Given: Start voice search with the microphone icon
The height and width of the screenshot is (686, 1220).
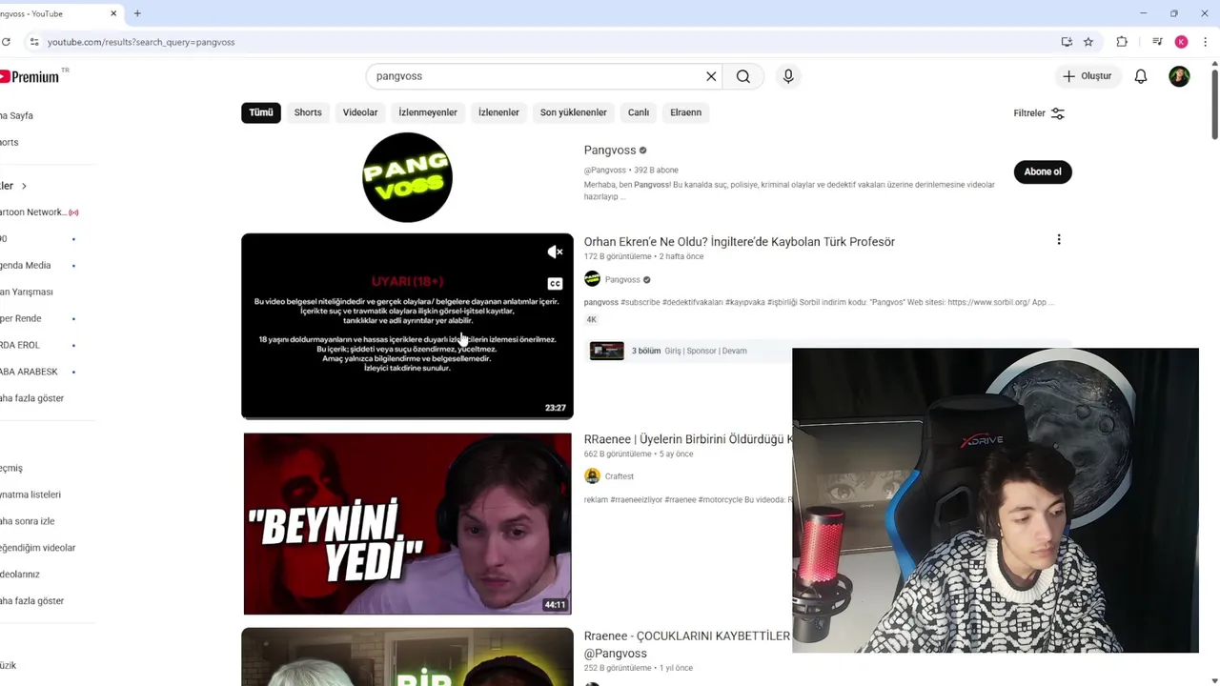Looking at the screenshot, I should point(788,76).
